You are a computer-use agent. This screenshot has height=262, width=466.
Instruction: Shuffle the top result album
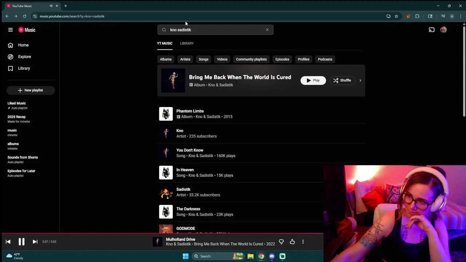pos(342,80)
